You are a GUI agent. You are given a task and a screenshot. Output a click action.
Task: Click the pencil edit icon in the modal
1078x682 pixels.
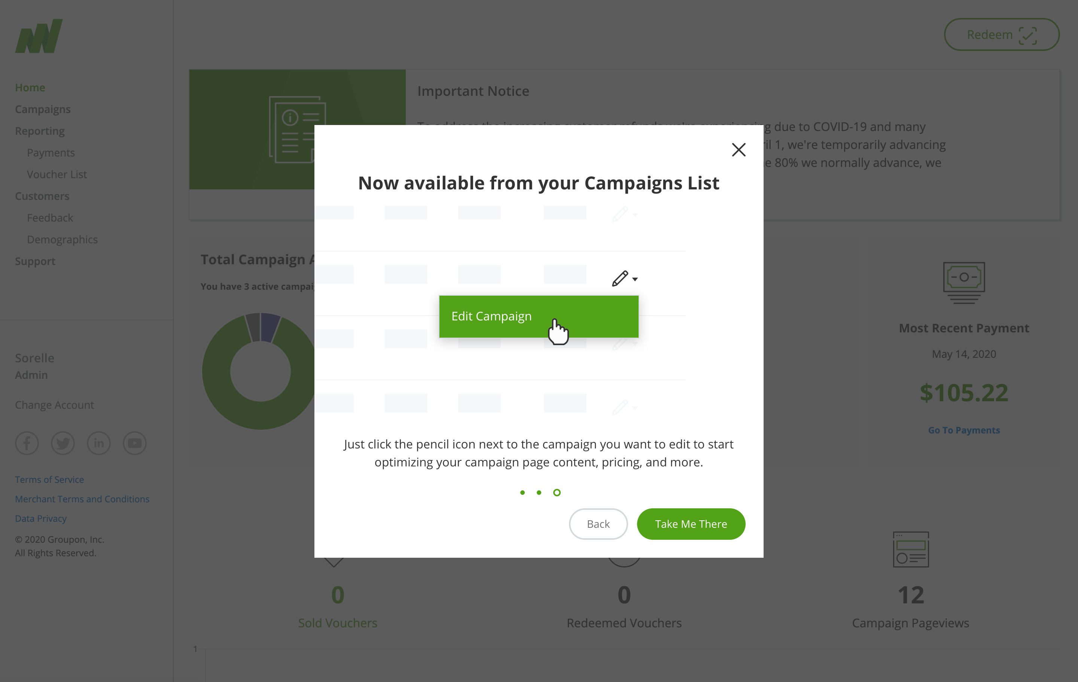(619, 278)
